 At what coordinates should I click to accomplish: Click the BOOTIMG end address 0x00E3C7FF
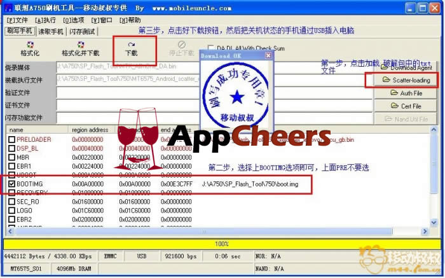(177, 184)
